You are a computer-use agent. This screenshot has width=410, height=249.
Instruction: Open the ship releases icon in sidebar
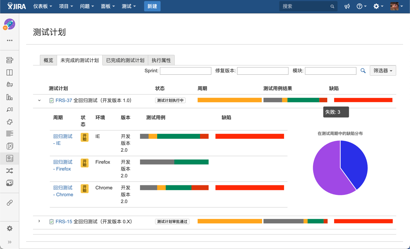coord(10,85)
